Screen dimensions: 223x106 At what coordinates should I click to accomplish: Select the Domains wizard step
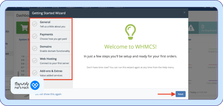(x=51, y=49)
